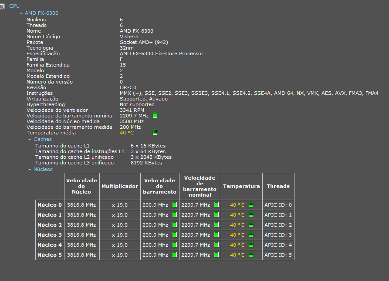Select the instructions list starting with MMX (+)

pos(249,94)
